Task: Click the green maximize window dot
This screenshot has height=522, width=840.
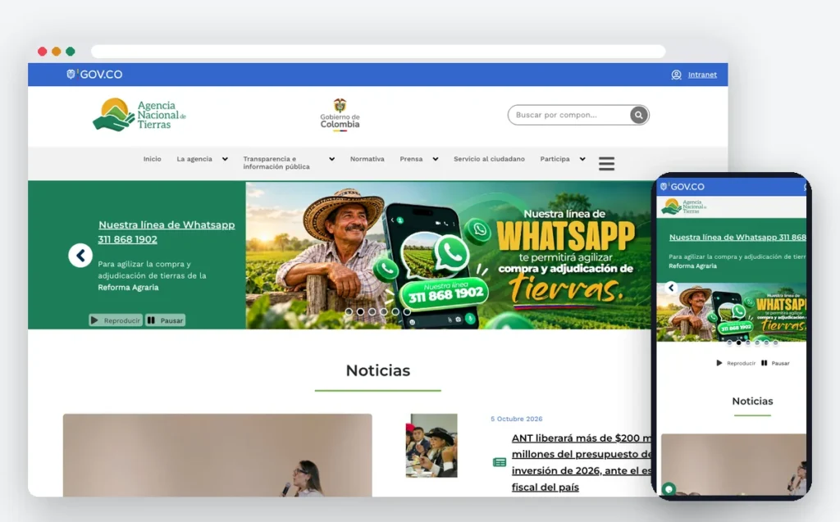Action: pyautogui.click(x=71, y=52)
